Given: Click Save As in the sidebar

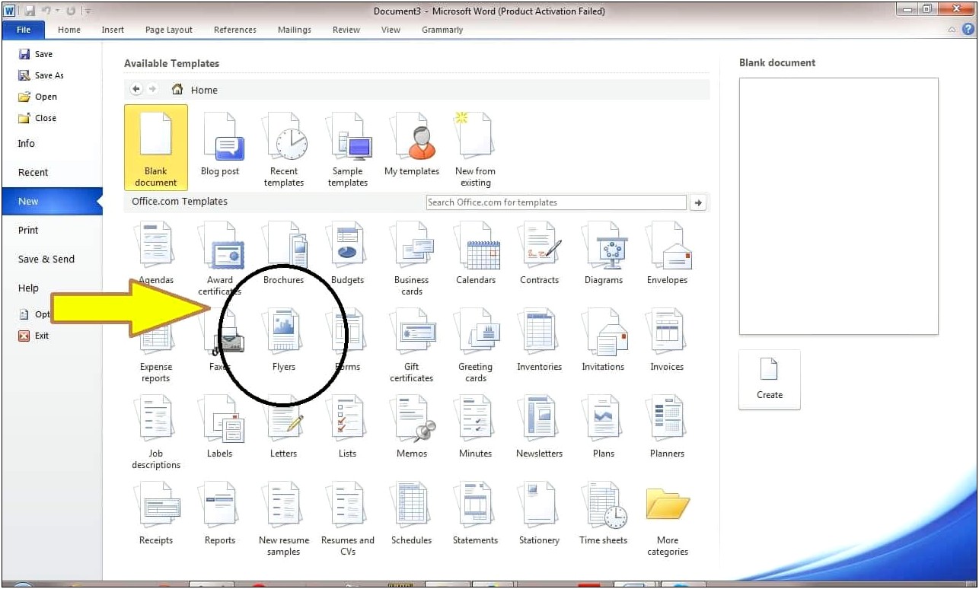Looking at the screenshot, I should click(41, 75).
